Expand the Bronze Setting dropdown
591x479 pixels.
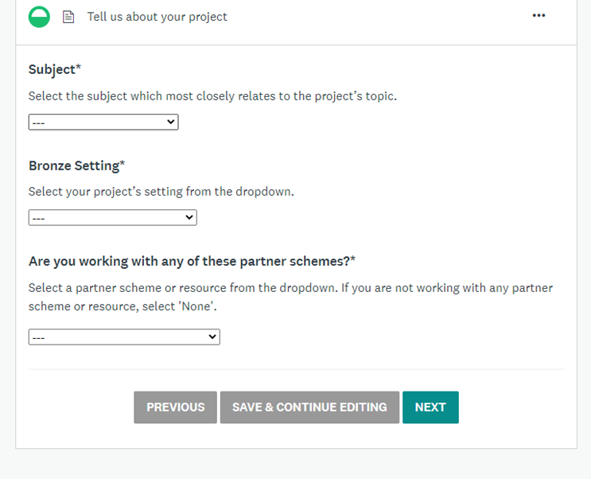click(x=113, y=218)
